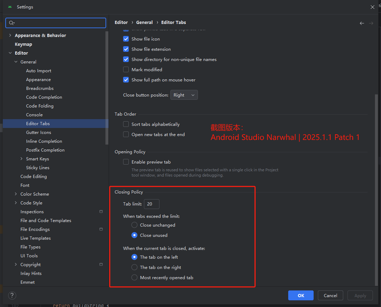Image resolution: width=381 pixels, height=307 pixels.
Task: Open Gutter Icons settings
Action: point(39,132)
